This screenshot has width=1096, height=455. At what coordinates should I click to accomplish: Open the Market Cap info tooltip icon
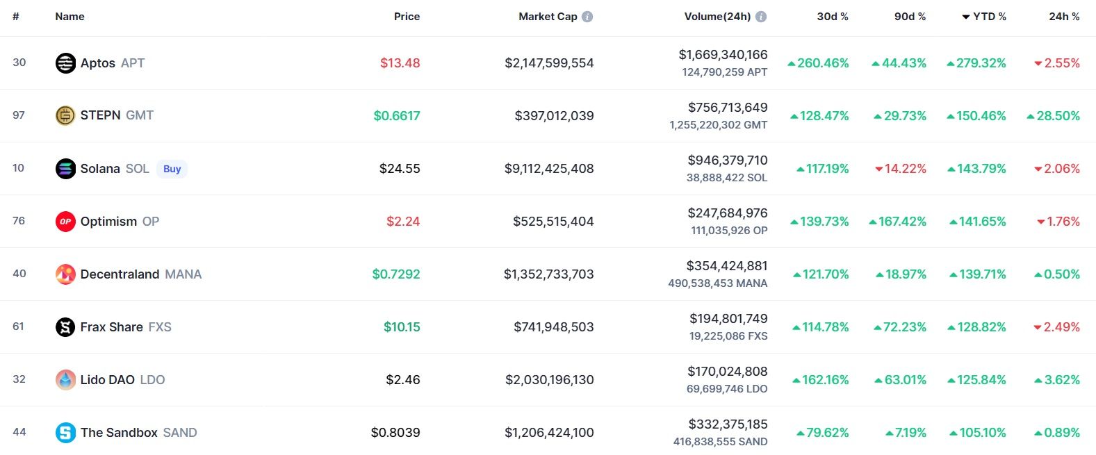[x=587, y=17]
